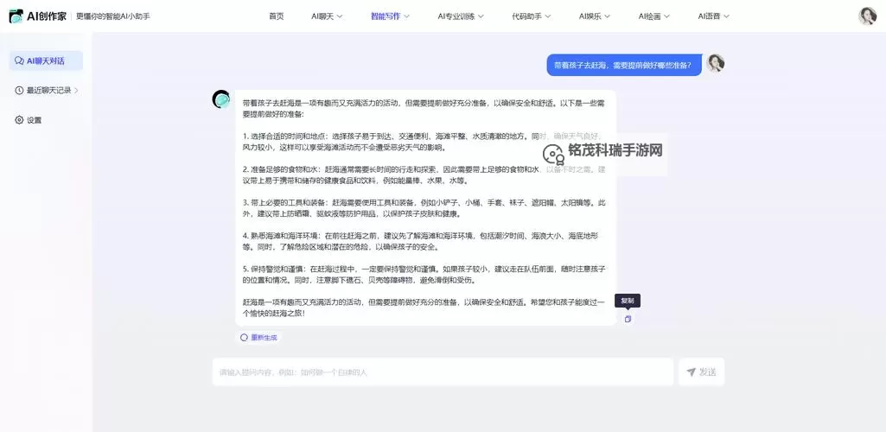Viewport: 886px width, 432px height.
Task: Click the gear icon beside 设置
Action: tap(19, 120)
